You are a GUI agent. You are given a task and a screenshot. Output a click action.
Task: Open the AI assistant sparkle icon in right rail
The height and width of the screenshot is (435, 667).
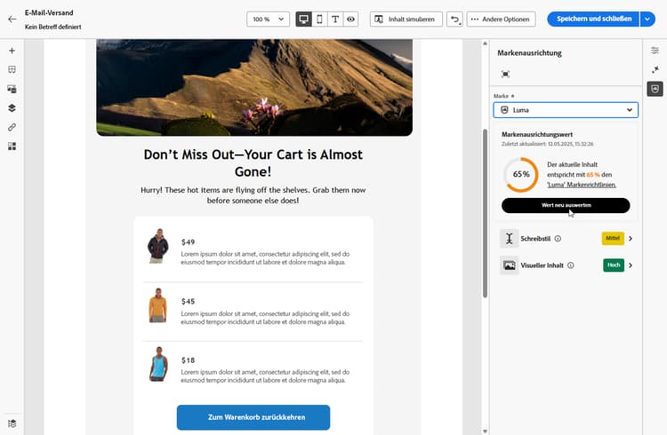tap(655, 69)
